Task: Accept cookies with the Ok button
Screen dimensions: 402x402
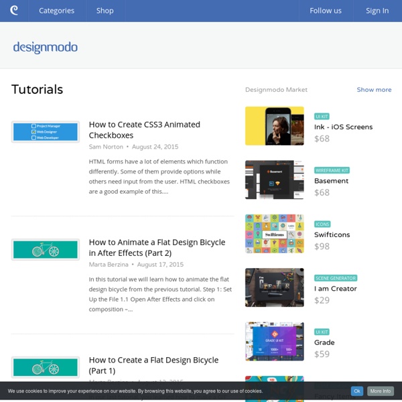Action: tap(357, 391)
